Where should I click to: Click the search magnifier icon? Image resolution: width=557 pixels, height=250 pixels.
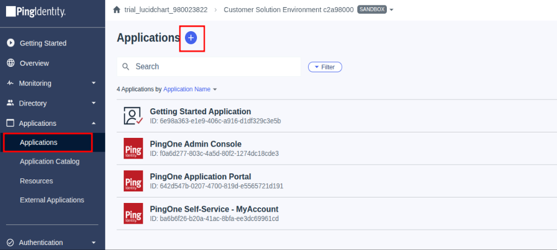click(x=126, y=66)
